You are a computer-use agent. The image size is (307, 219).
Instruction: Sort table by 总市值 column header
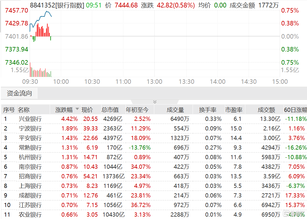[110, 110]
